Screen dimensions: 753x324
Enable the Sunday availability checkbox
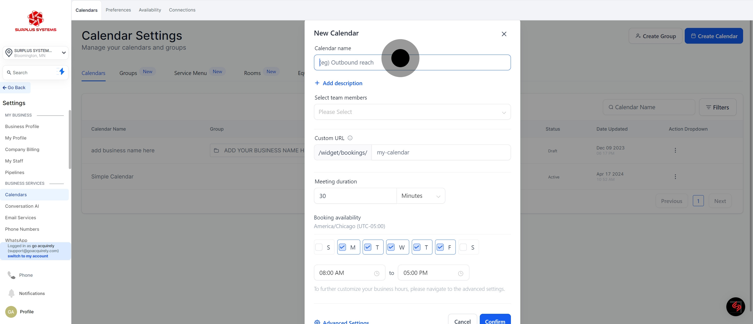tap(319, 247)
